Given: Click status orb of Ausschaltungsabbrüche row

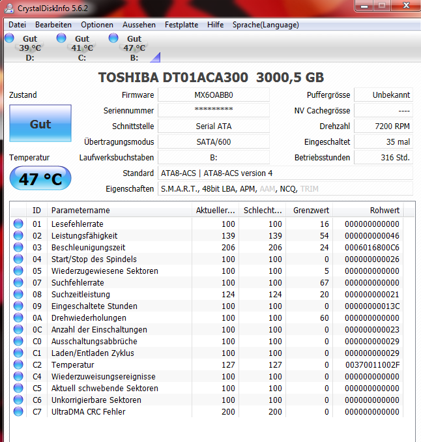Looking at the screenshot, I should pos(18,341).
